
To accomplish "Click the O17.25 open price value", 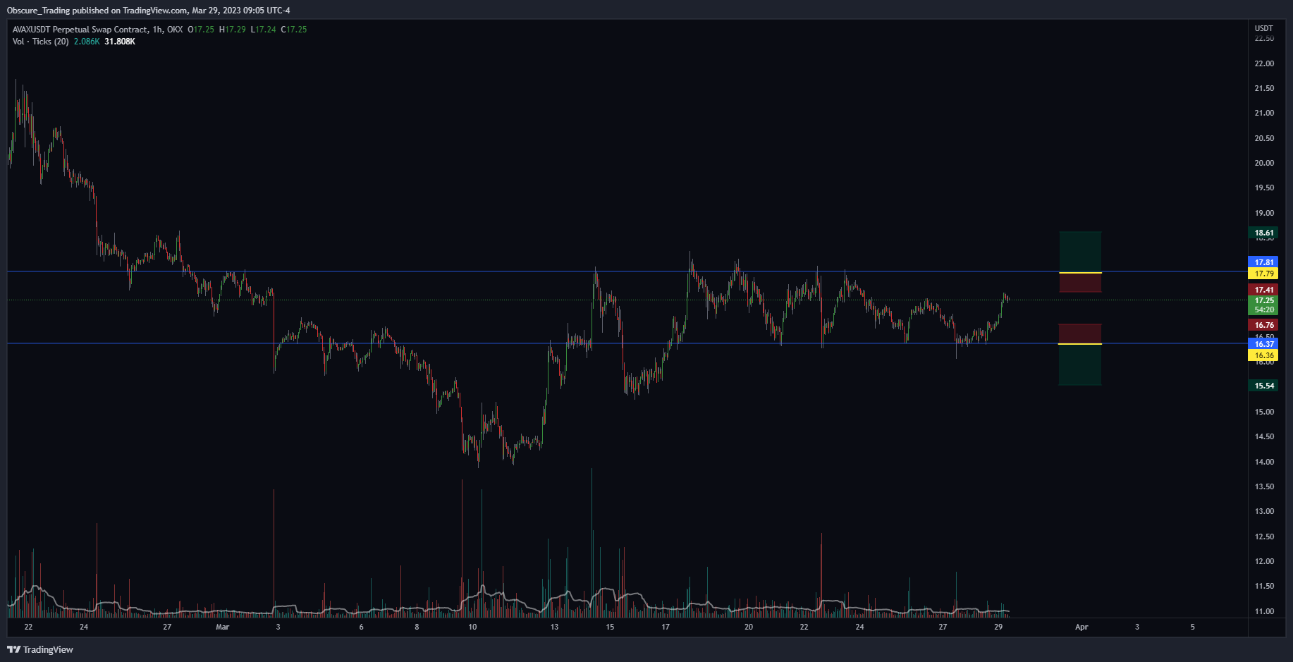I will pos(201,30).
